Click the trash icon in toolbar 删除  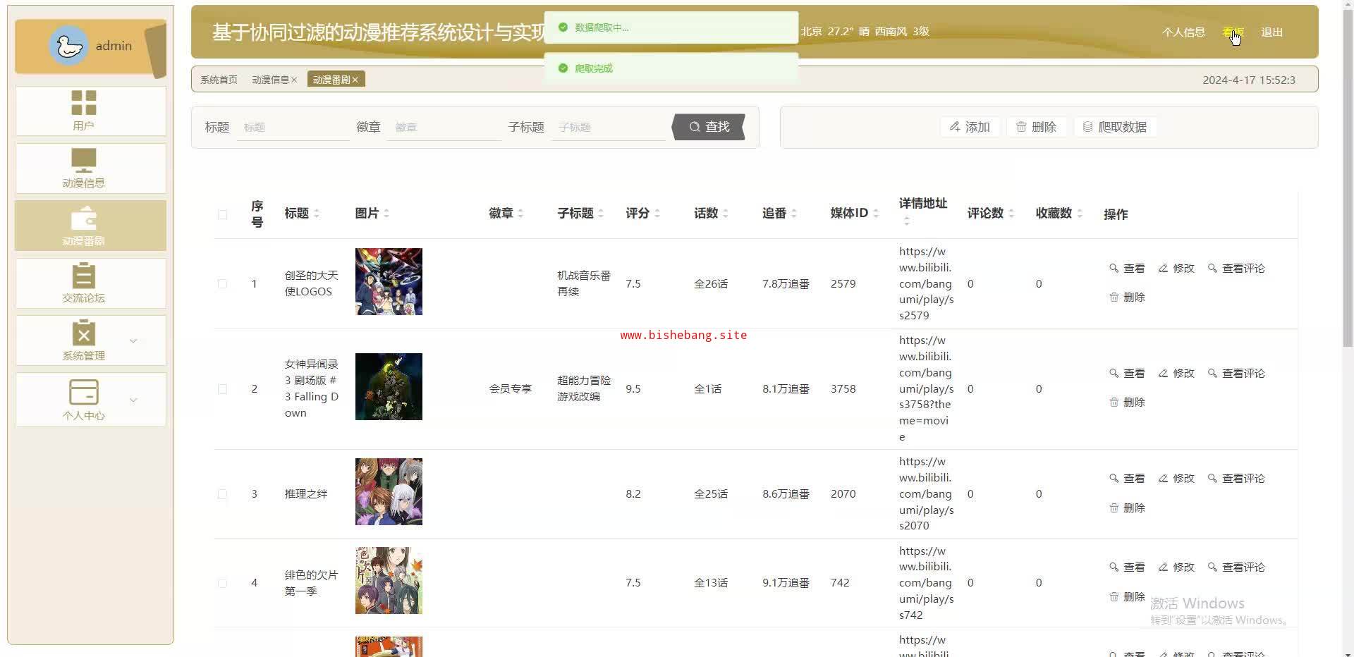tap(1020, 127)
